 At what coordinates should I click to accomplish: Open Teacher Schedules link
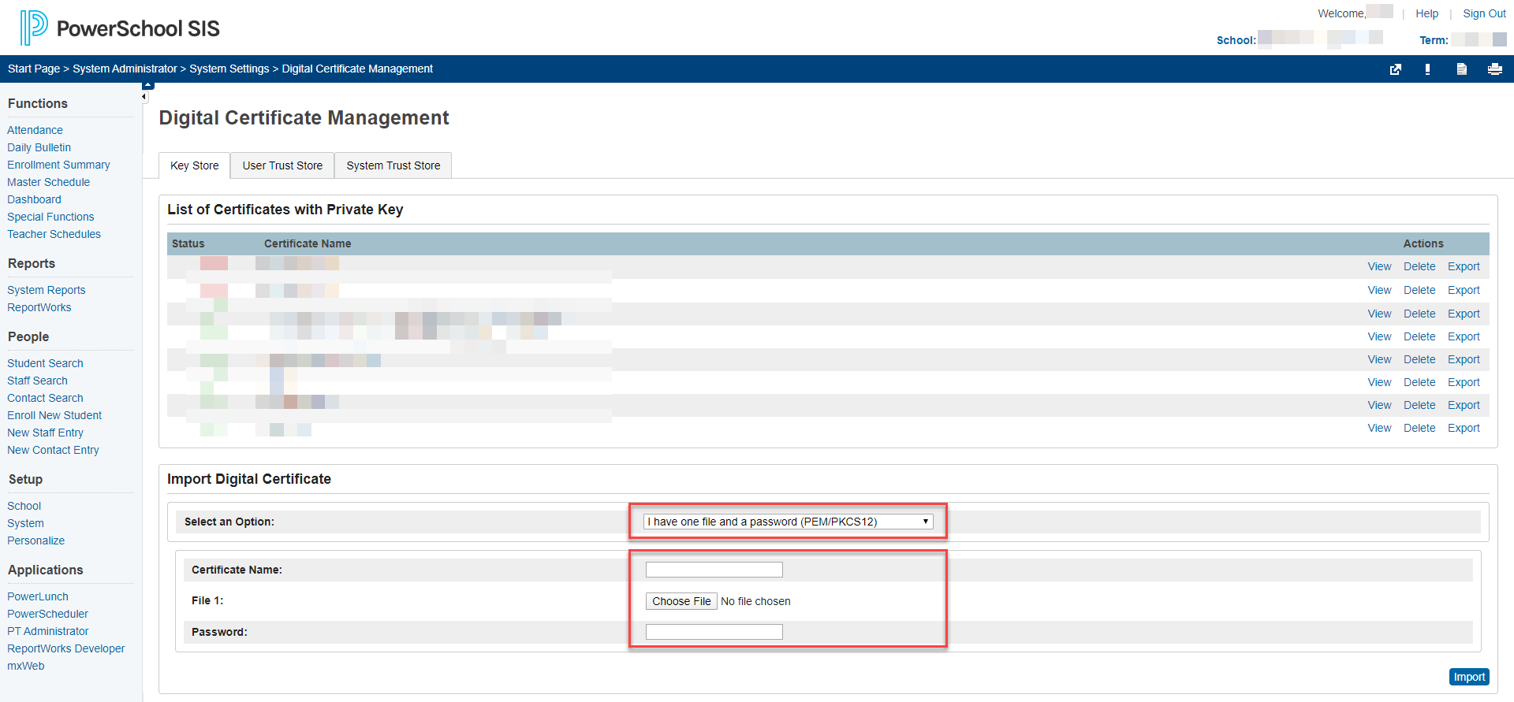(54, 234)
